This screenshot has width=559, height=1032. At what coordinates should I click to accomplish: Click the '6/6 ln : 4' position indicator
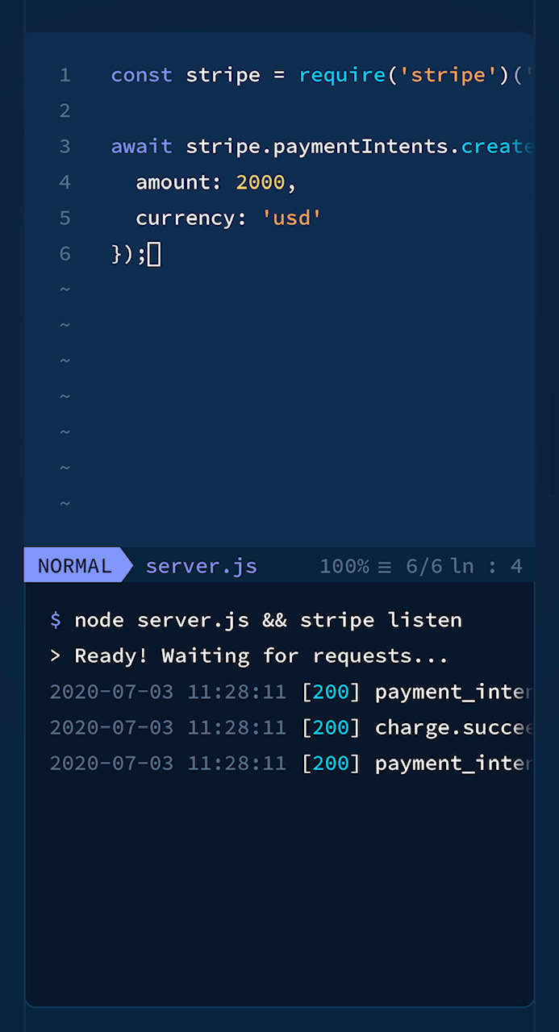(x=464, y=566)
